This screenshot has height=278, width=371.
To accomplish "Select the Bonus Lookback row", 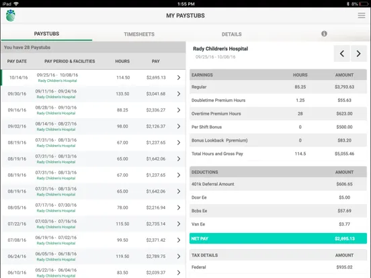I will (278, 140).
